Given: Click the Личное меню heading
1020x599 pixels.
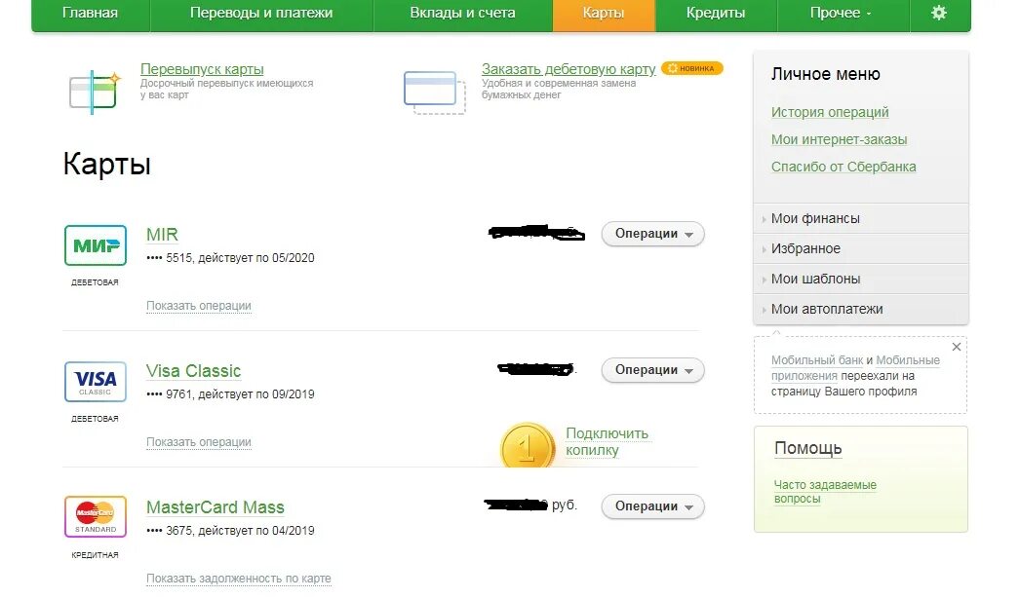Looking at the screenshot, I should click(826, 74).
